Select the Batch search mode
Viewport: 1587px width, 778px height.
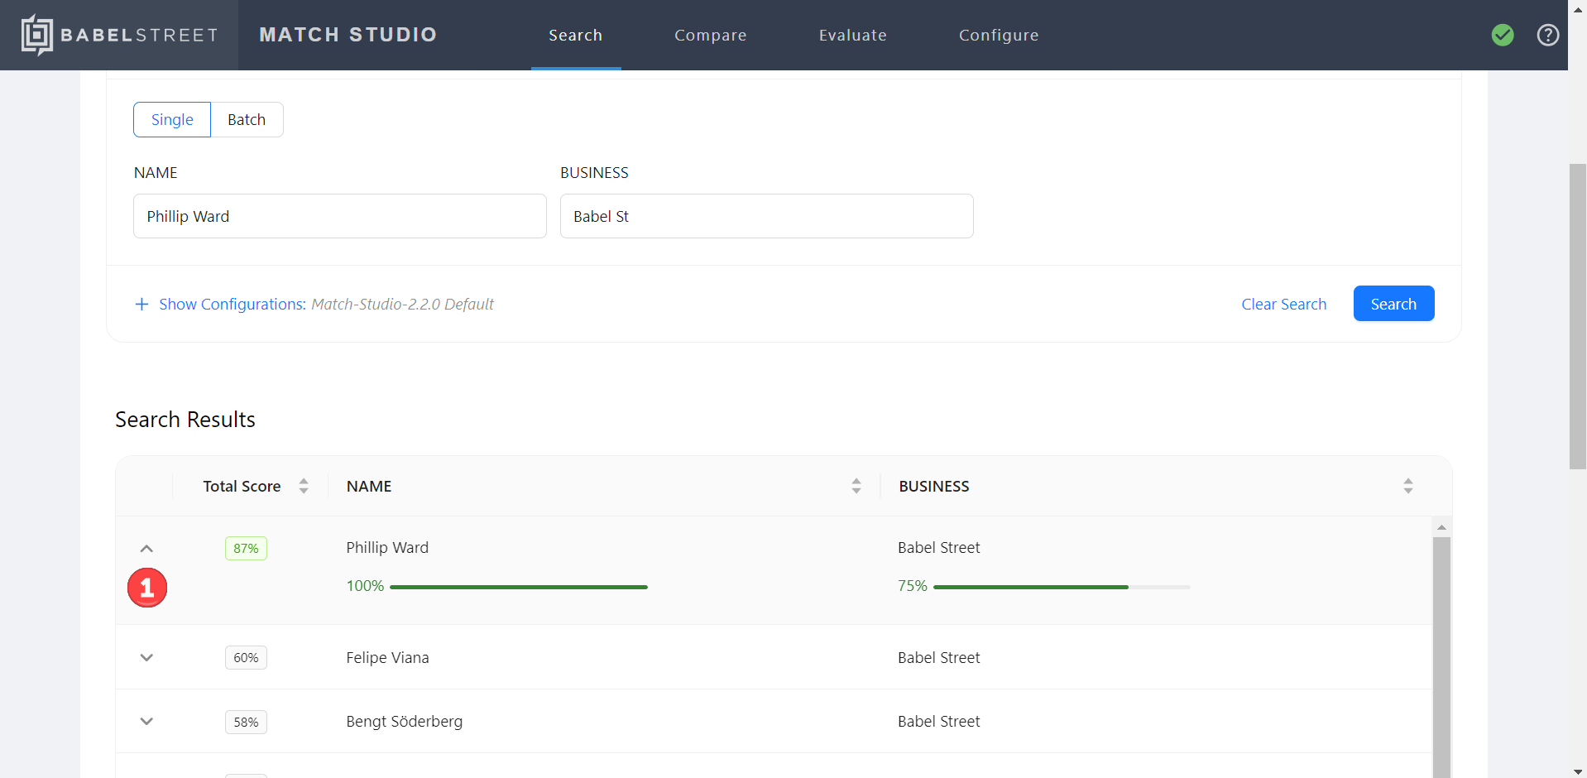pos(247,119)
